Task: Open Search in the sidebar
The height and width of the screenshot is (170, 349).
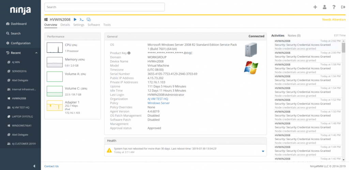Action: tap(13, 34)
